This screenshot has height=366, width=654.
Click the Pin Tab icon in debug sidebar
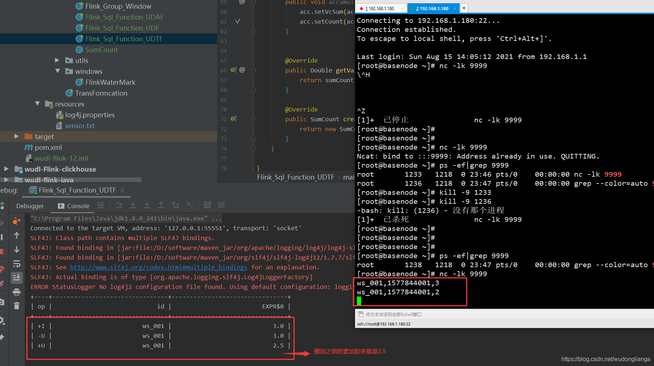point(2,337)
